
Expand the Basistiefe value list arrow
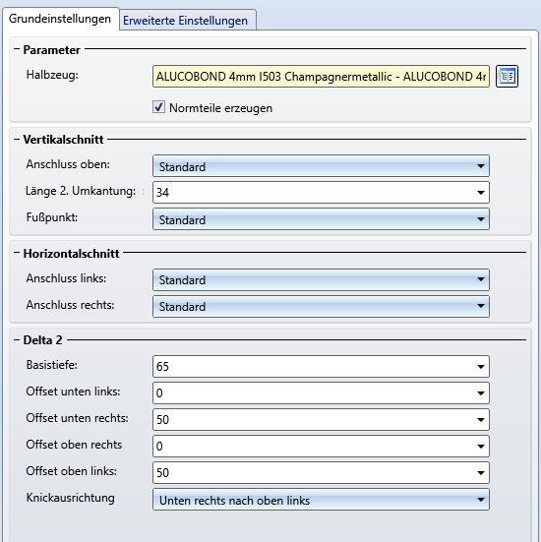pyautogui.click(x=480, y=367)
